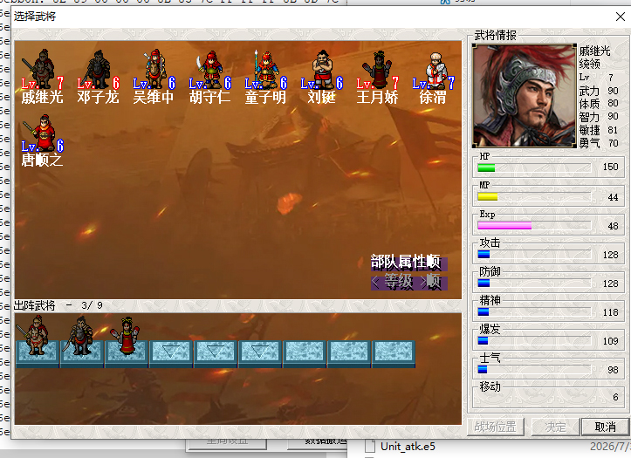631x458 pixels.
Task: Click the 统领 class label
Action: 590,64
